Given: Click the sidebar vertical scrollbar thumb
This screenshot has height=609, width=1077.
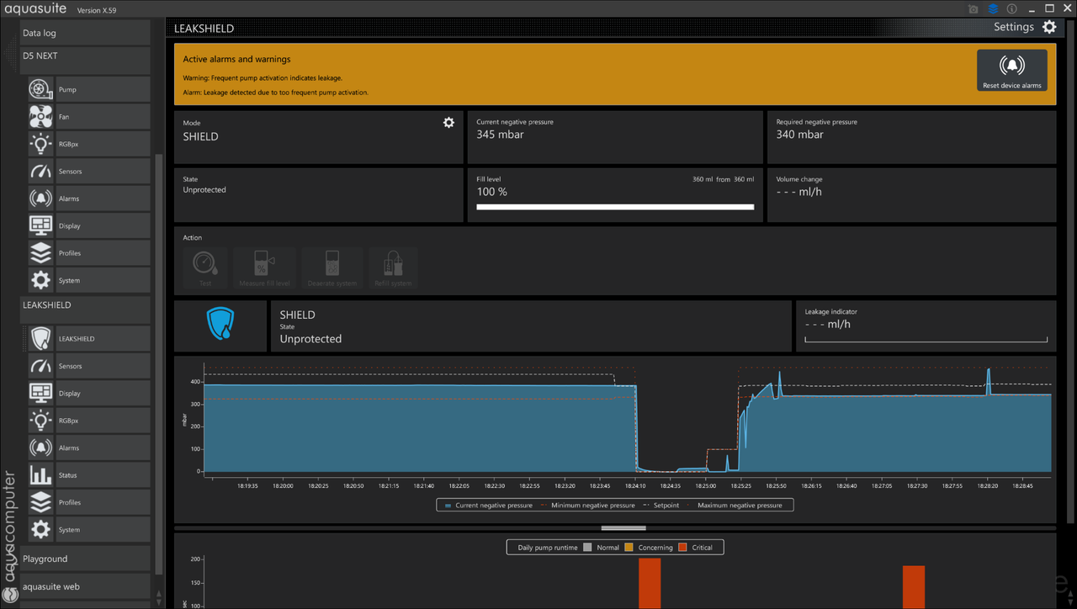Looking at the screenshot, I should [159, 363].
